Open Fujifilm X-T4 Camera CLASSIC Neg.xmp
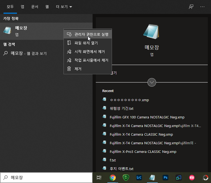The width and height of the screenshot is (211, 183). [x=152, y=134]
